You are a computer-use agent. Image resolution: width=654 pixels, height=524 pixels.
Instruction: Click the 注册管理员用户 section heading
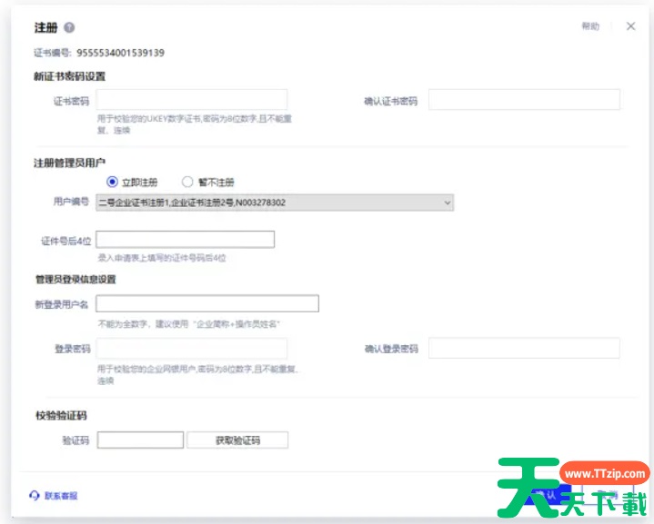click(x=70, y=163)
